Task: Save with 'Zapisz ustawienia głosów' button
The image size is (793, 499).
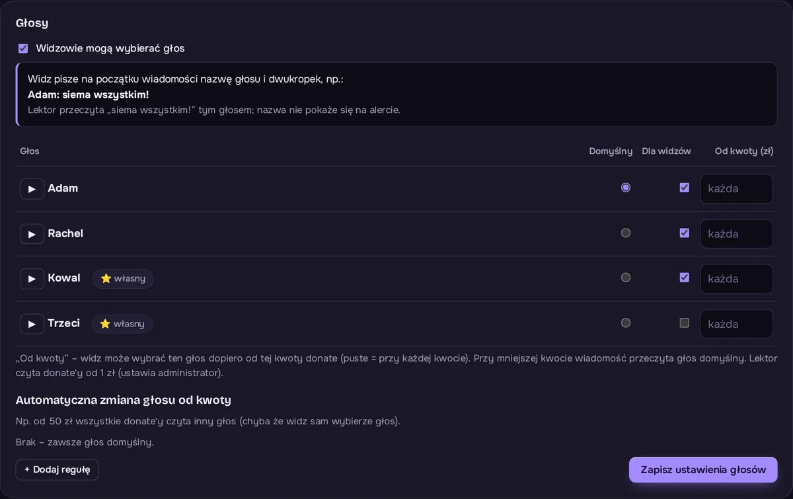Action: click(703, 470)
